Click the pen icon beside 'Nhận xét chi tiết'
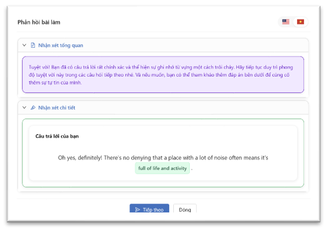The height and width of the screenshot is (232, 328). point(33,108)
